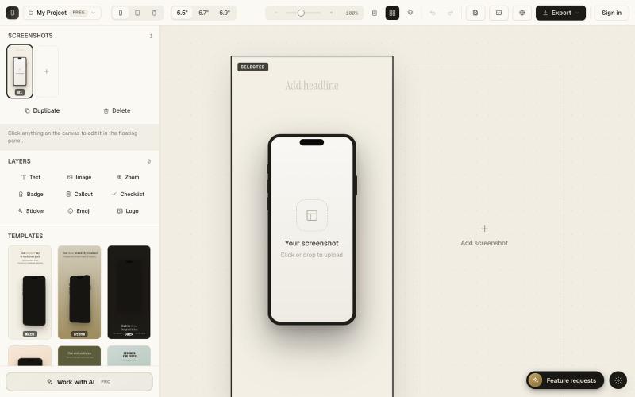This screenshot has height=397, width=635.
Task: Pick the olive green template
Action: [x=79, y=356]
